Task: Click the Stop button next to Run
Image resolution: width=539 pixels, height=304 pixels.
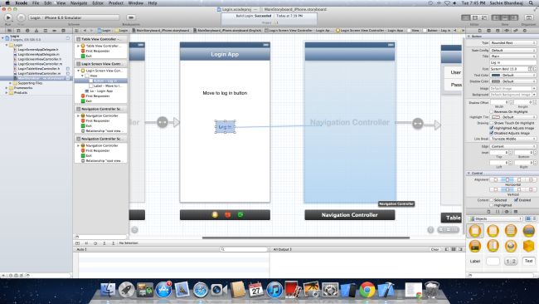Action: (21, 17)
